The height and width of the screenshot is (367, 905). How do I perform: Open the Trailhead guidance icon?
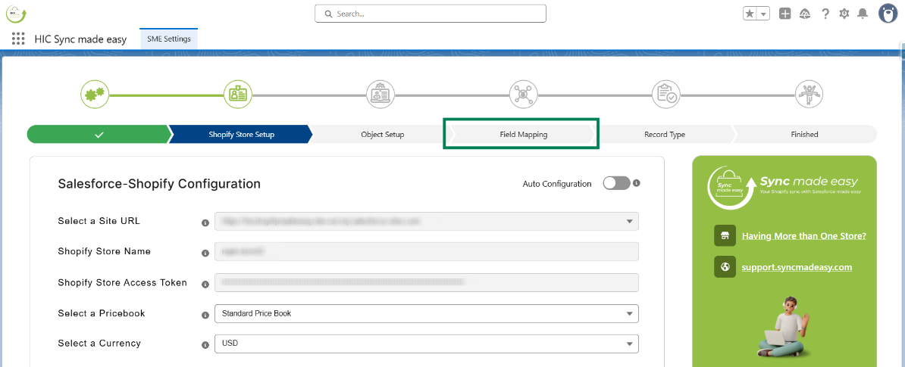(805, 14)
